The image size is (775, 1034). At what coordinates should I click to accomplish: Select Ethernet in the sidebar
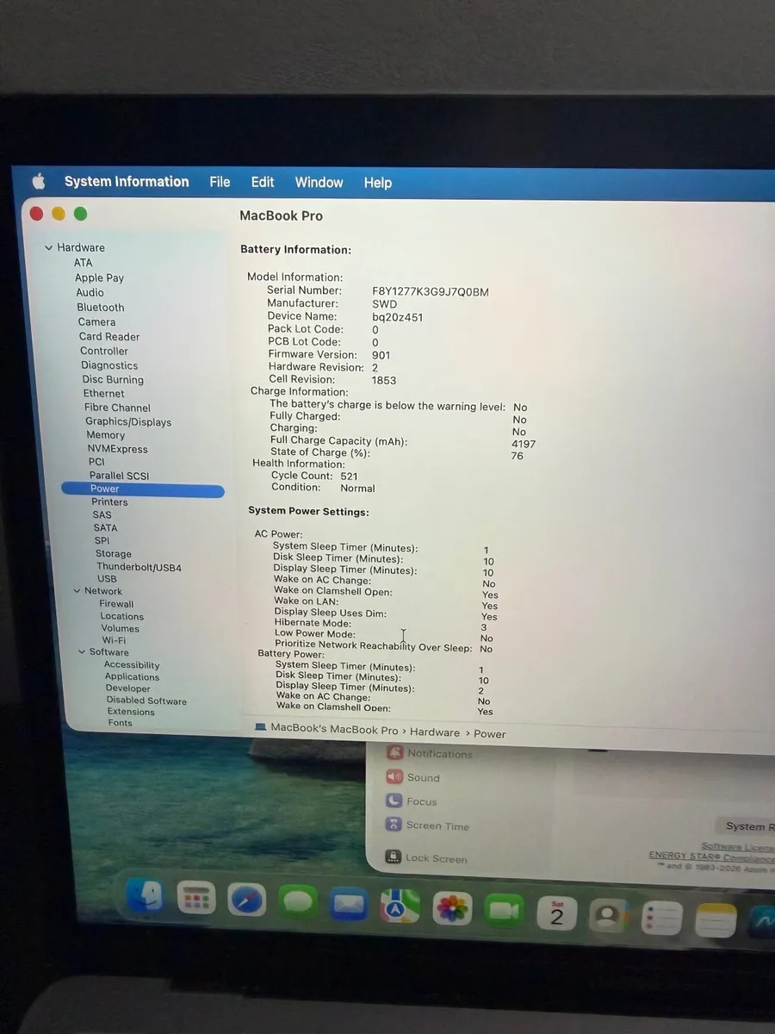click(104, 393)
